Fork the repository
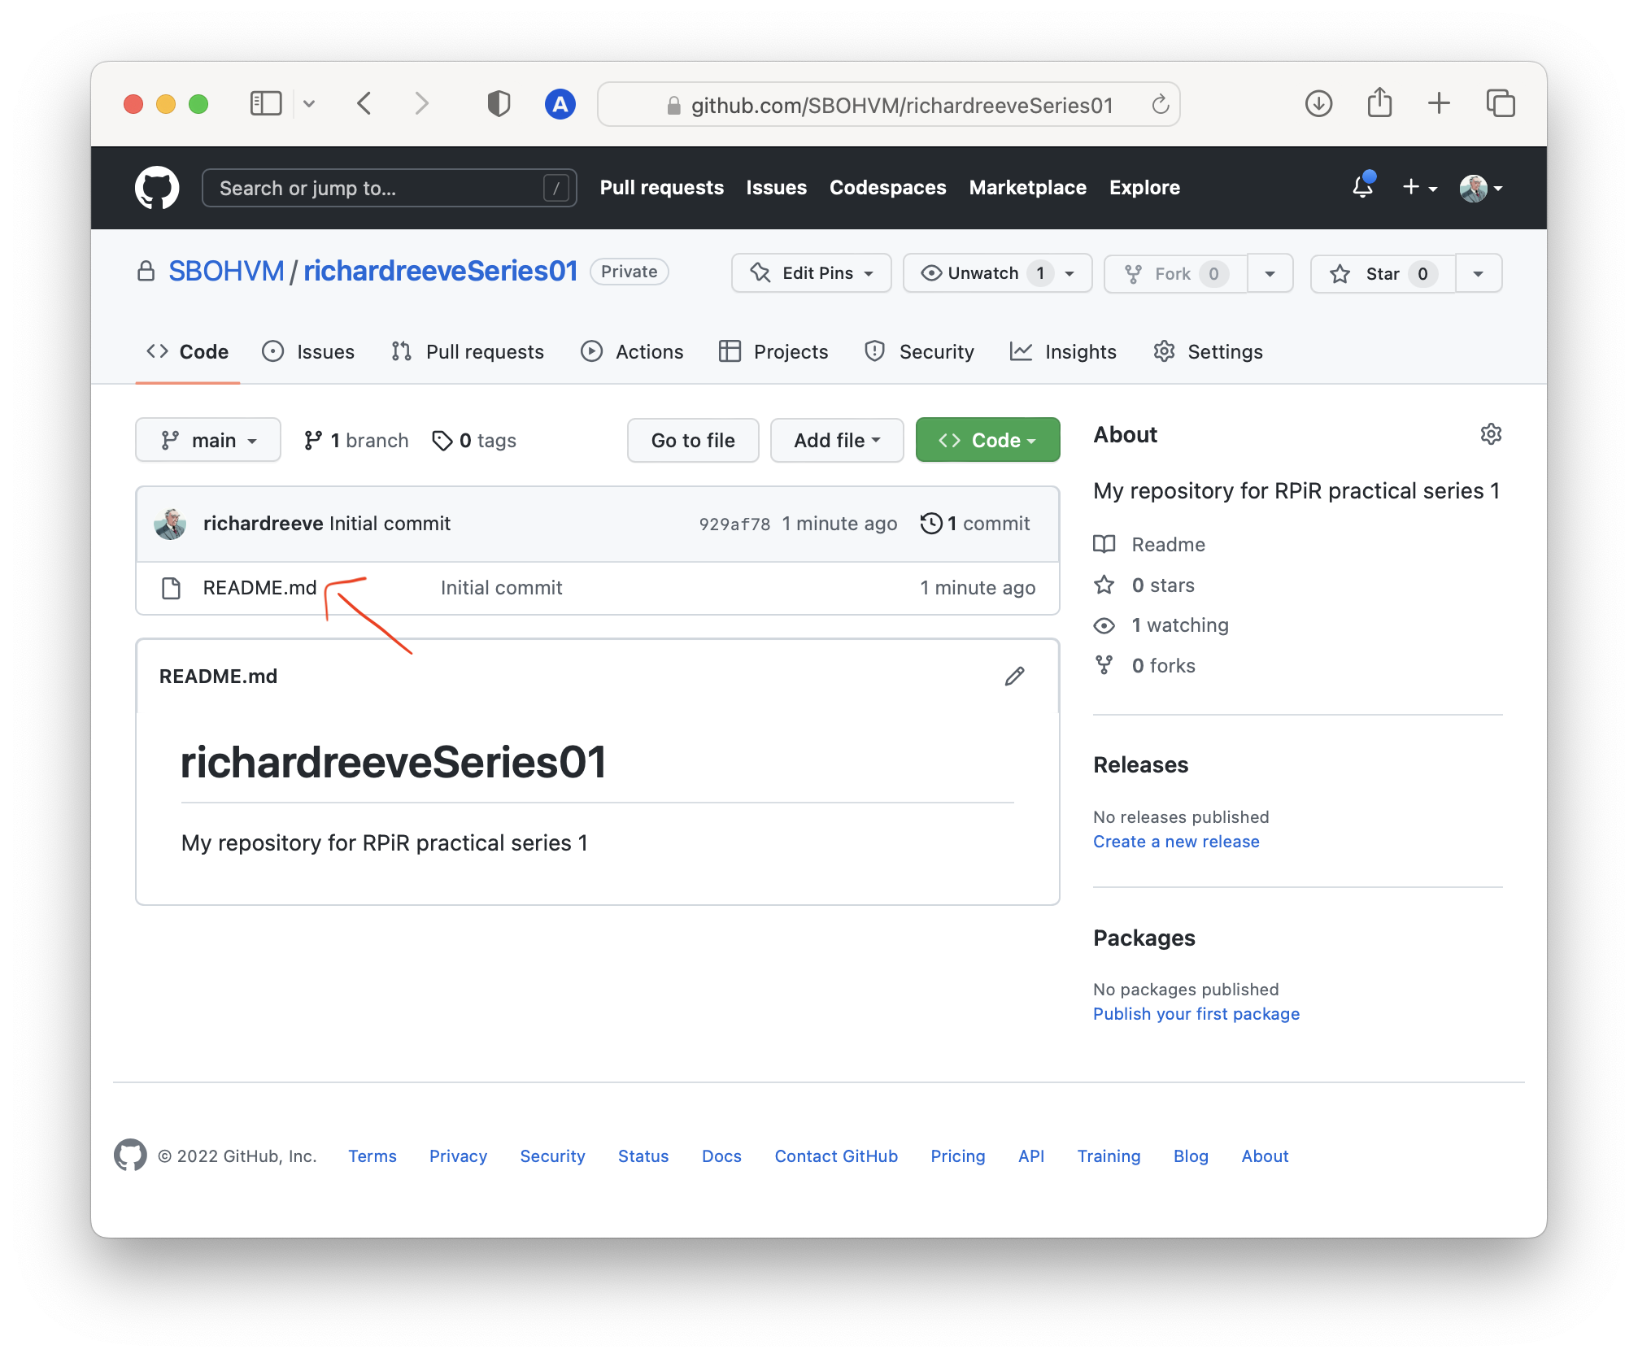The height and width of the screenshot is (1358, 1638). 1175,273
